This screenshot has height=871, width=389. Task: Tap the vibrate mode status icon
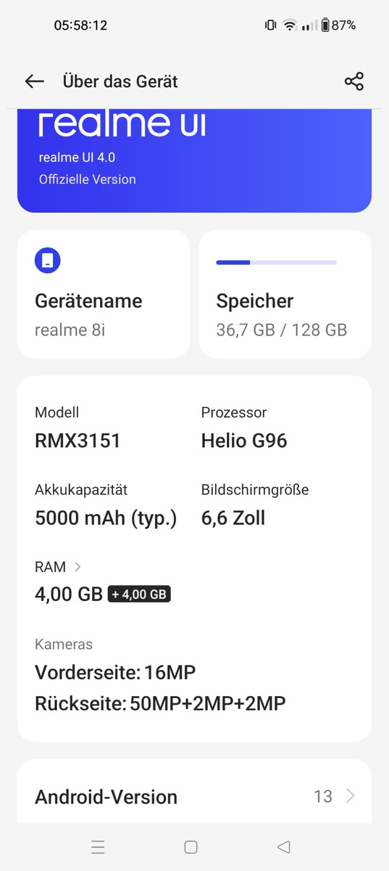(x=270, y=25)
